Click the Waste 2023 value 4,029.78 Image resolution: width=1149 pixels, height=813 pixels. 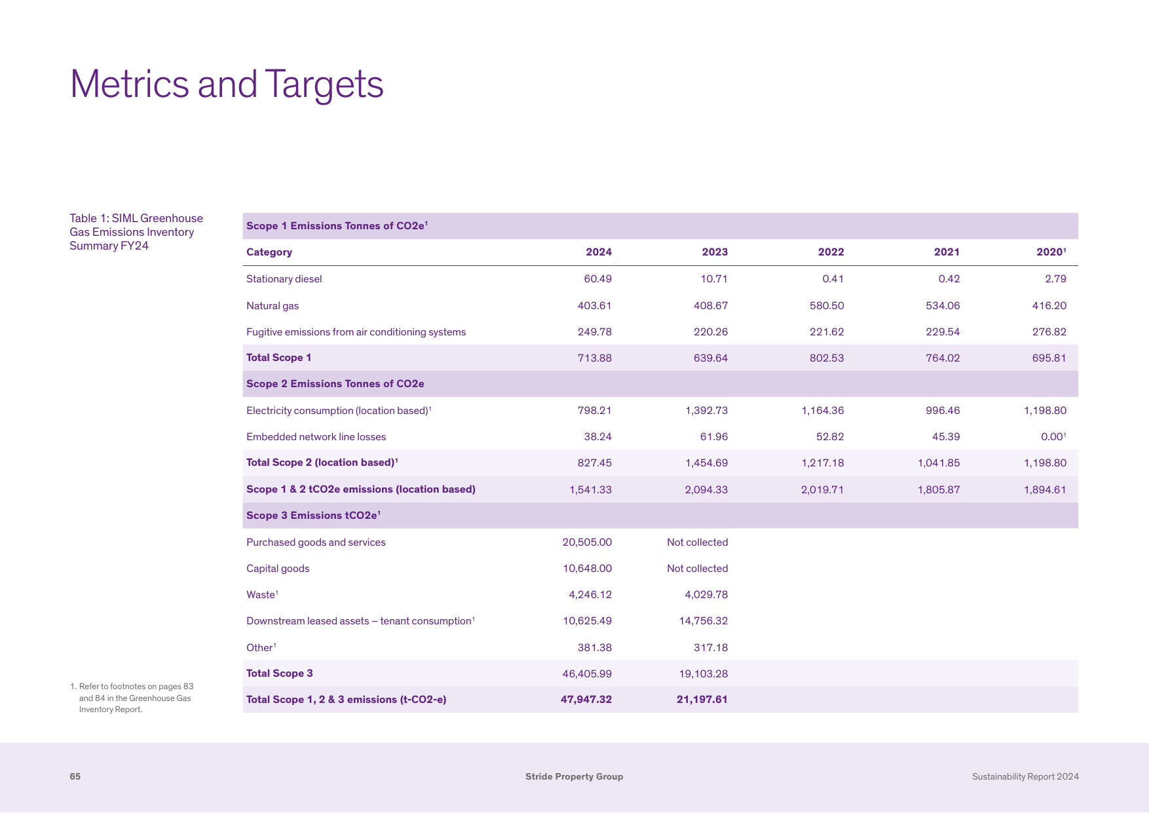pos(707,595)
